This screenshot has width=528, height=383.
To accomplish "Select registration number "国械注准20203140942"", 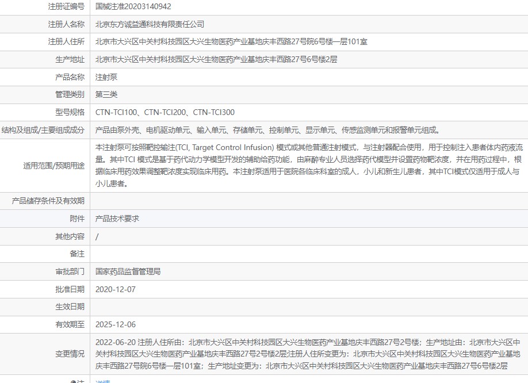I will (133, 6).
